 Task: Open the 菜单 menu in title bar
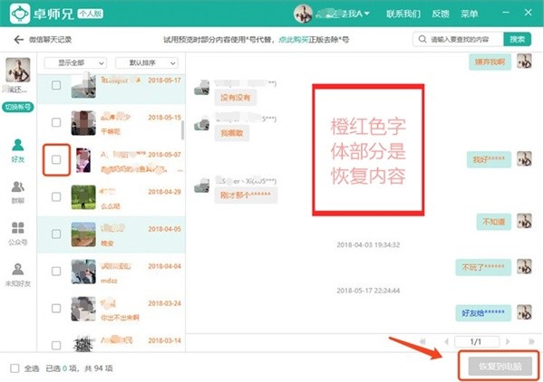469,14
